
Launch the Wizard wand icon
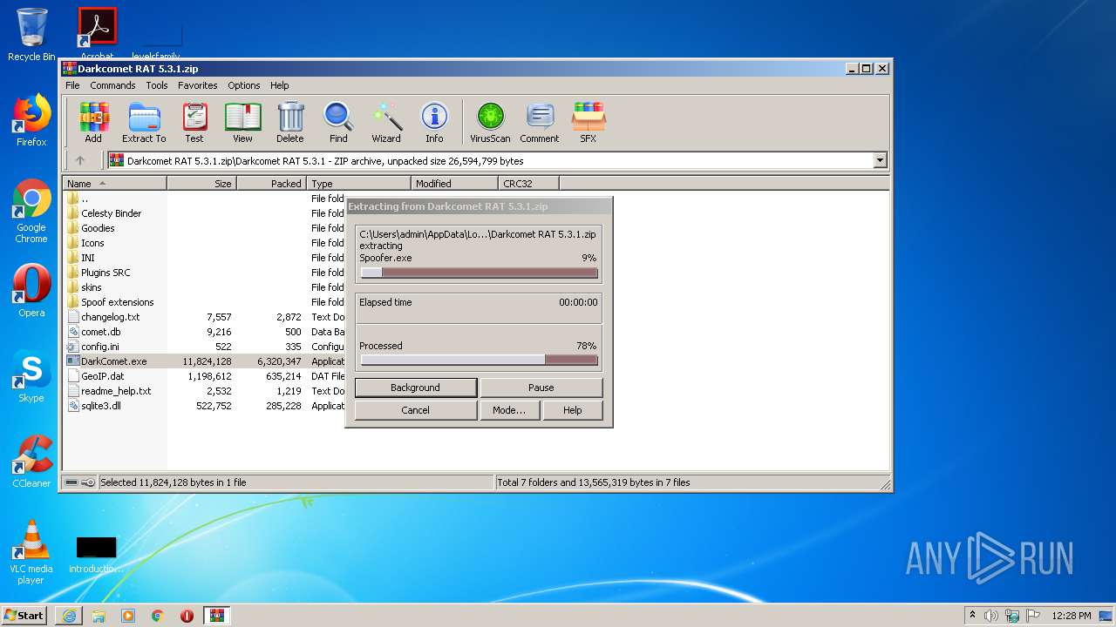pyautogui.click(x=386, y=123)
